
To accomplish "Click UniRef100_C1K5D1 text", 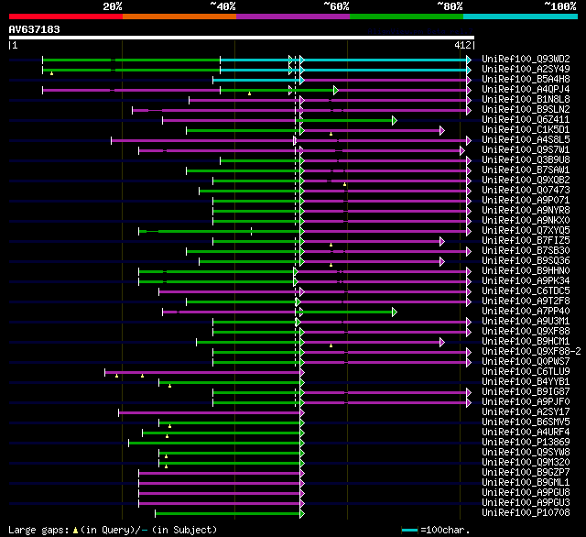I will pyautogui.click(x=526, y=130).
